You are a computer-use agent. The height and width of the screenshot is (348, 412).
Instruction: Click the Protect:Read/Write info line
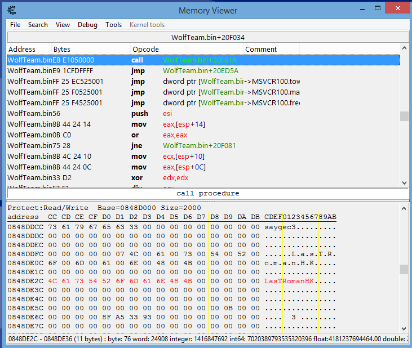pyautogui.click(x=104, y=208)
